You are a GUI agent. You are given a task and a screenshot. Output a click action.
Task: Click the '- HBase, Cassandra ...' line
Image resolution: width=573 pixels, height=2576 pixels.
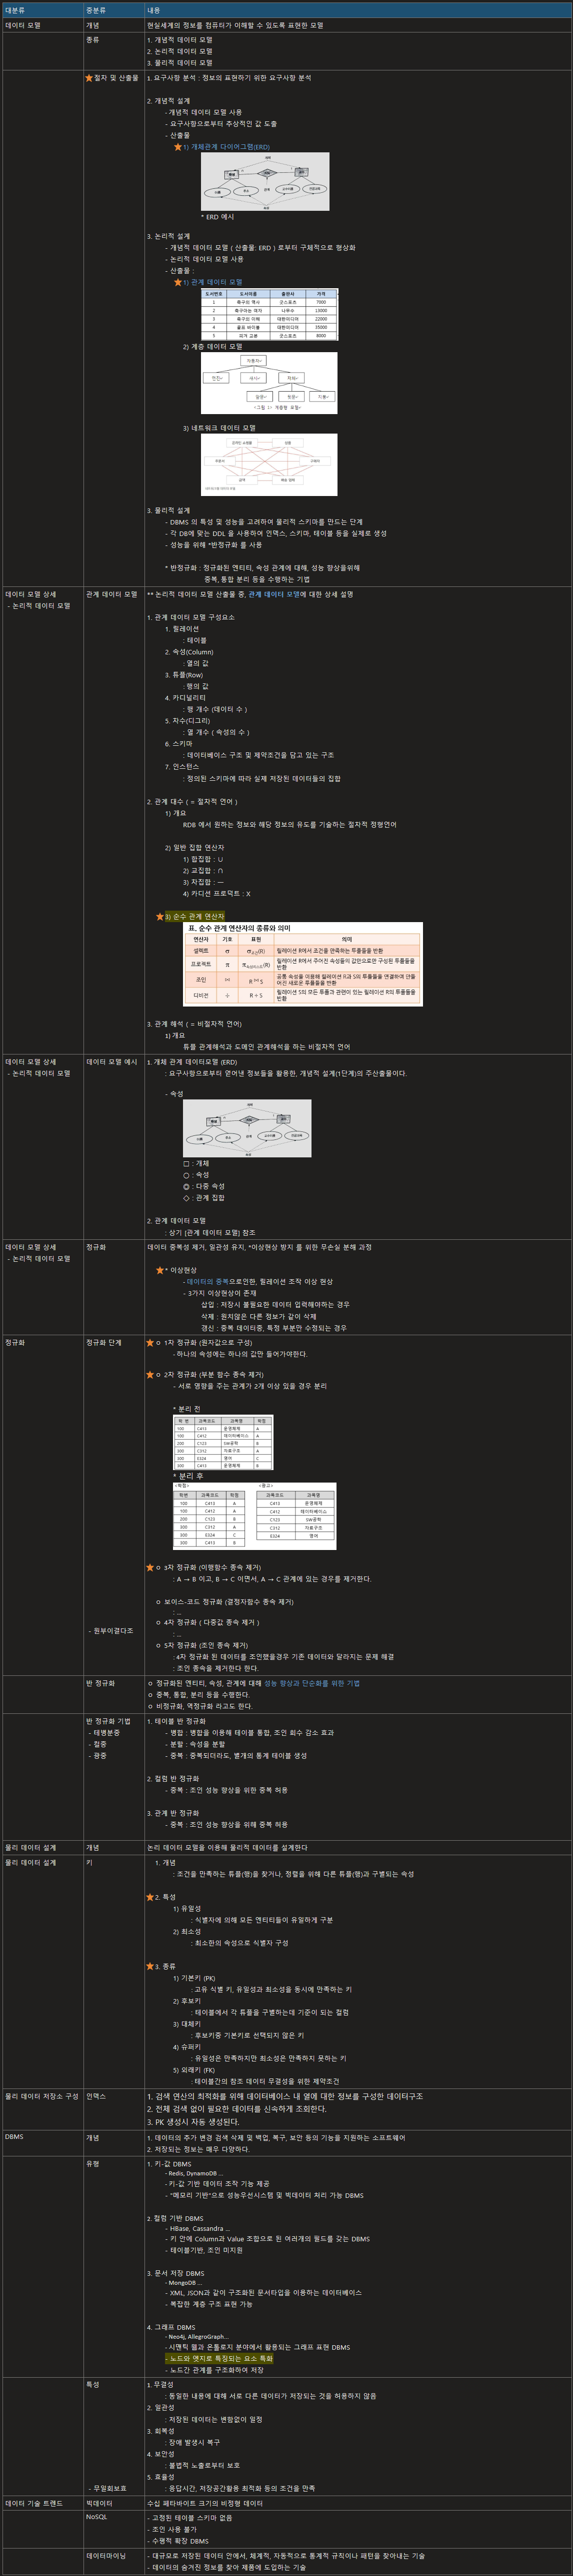click(x=197, y=2228)
